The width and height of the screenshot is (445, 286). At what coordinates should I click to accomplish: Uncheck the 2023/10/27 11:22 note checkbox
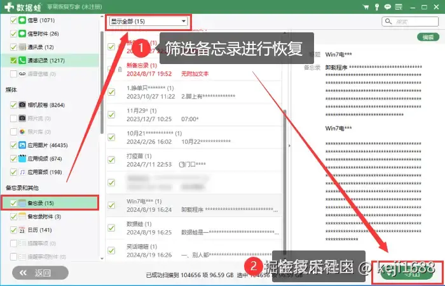point(111,92)
